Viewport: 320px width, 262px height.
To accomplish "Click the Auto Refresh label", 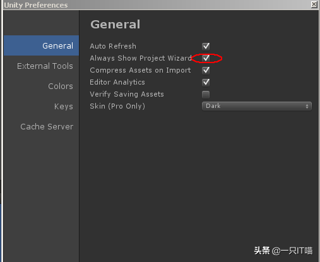I will point(113,46).
